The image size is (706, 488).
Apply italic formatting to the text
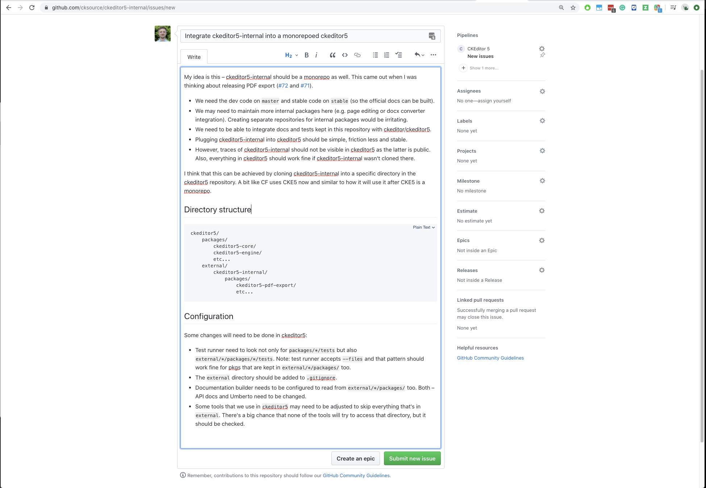click(x=317, y=55)
